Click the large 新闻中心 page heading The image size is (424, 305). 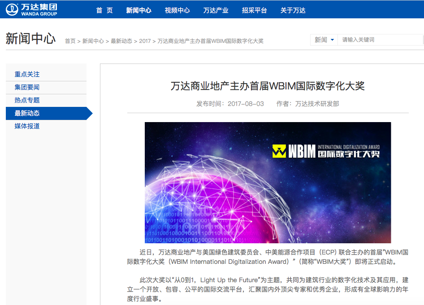(30, 38)
